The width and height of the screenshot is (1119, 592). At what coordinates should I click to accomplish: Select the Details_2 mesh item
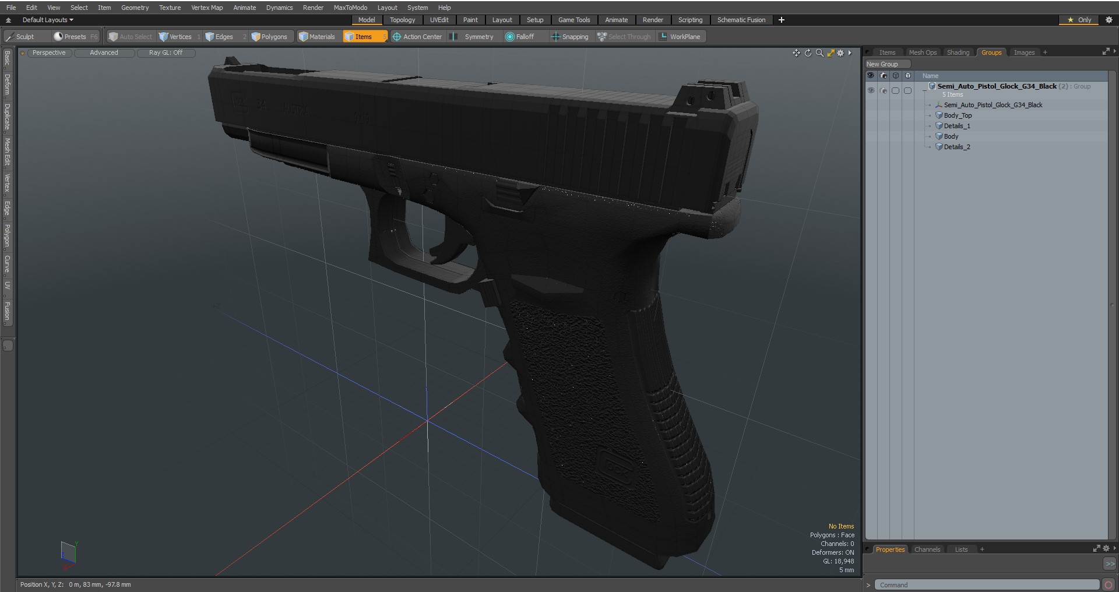click(x=957, y=147)
